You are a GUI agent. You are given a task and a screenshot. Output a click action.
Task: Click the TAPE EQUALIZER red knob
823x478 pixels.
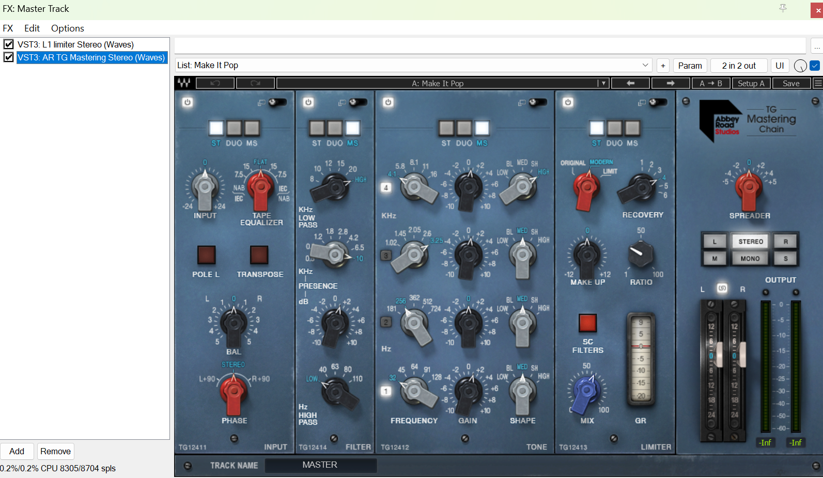(260, 189)
